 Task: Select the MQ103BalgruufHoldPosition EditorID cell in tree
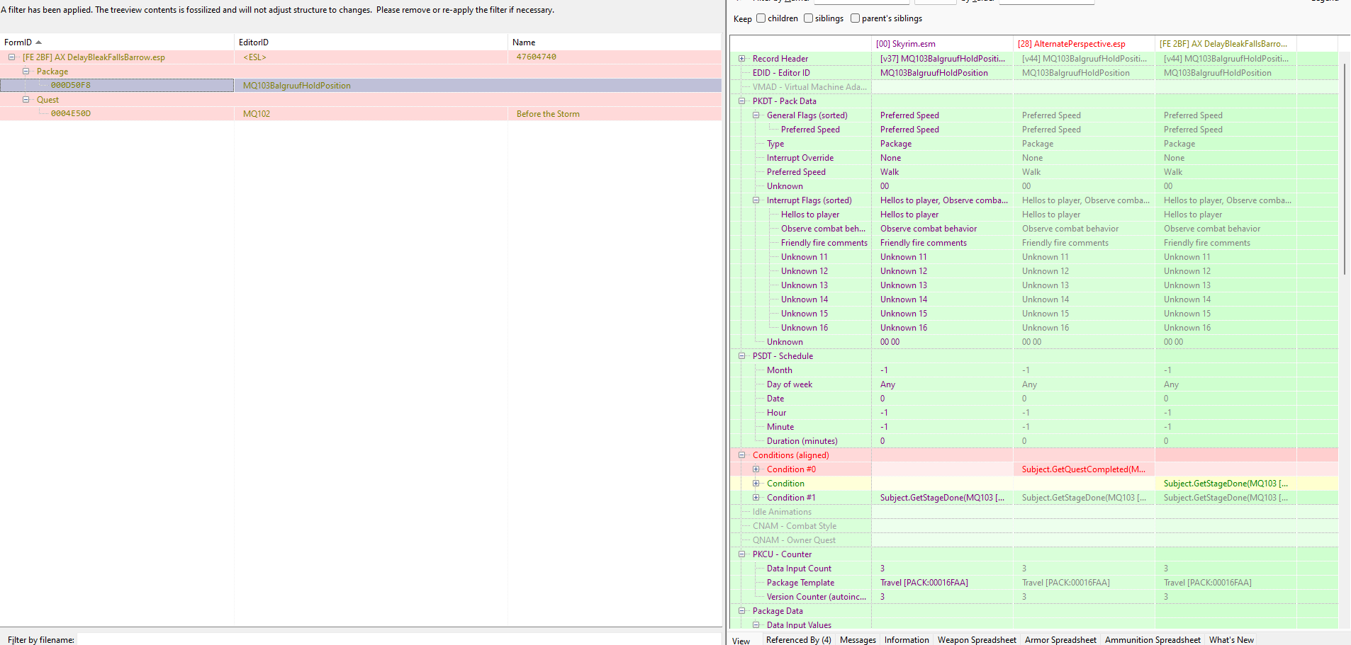(x=371, y=86)
